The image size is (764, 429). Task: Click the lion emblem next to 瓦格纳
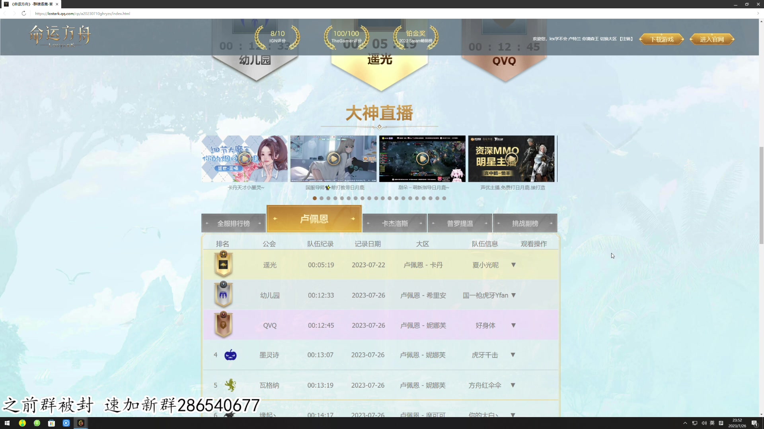230,385
